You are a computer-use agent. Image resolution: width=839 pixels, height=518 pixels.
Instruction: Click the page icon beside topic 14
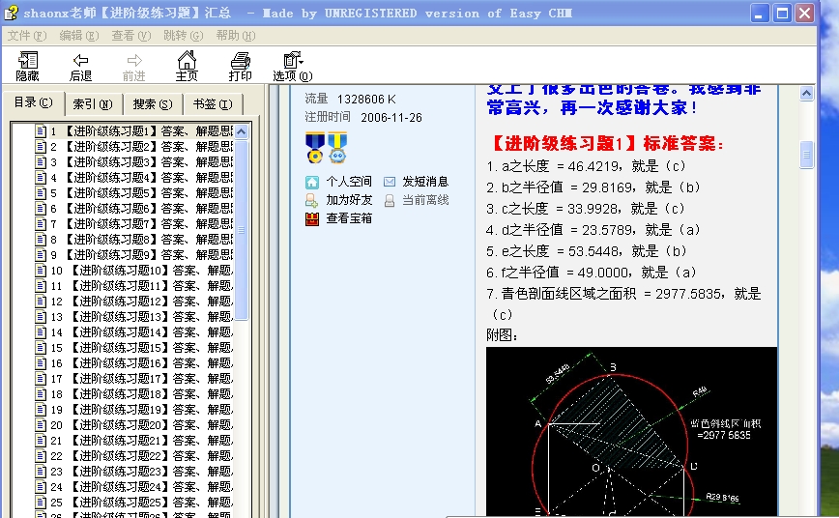click(41, 332)
